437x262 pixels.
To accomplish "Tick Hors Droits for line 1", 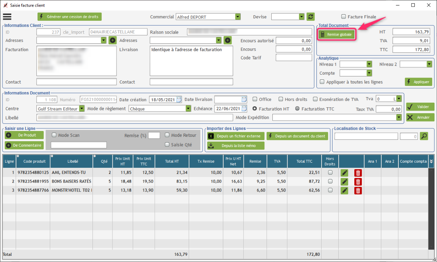I will coord(330,172).
